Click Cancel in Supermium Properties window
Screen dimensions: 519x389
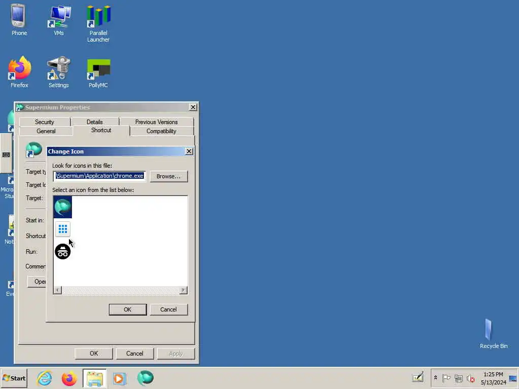coord(135,353)
